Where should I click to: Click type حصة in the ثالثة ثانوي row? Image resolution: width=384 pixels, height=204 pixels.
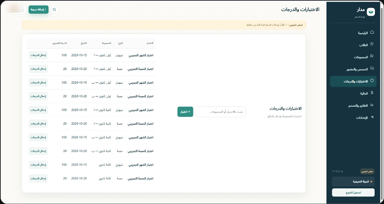pyautogui.click(x=120, y=179)
